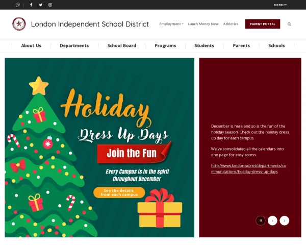The width and height of the screenshot is (306, 245).
Task: Open the Departments menu
Action: pos(74,45)
